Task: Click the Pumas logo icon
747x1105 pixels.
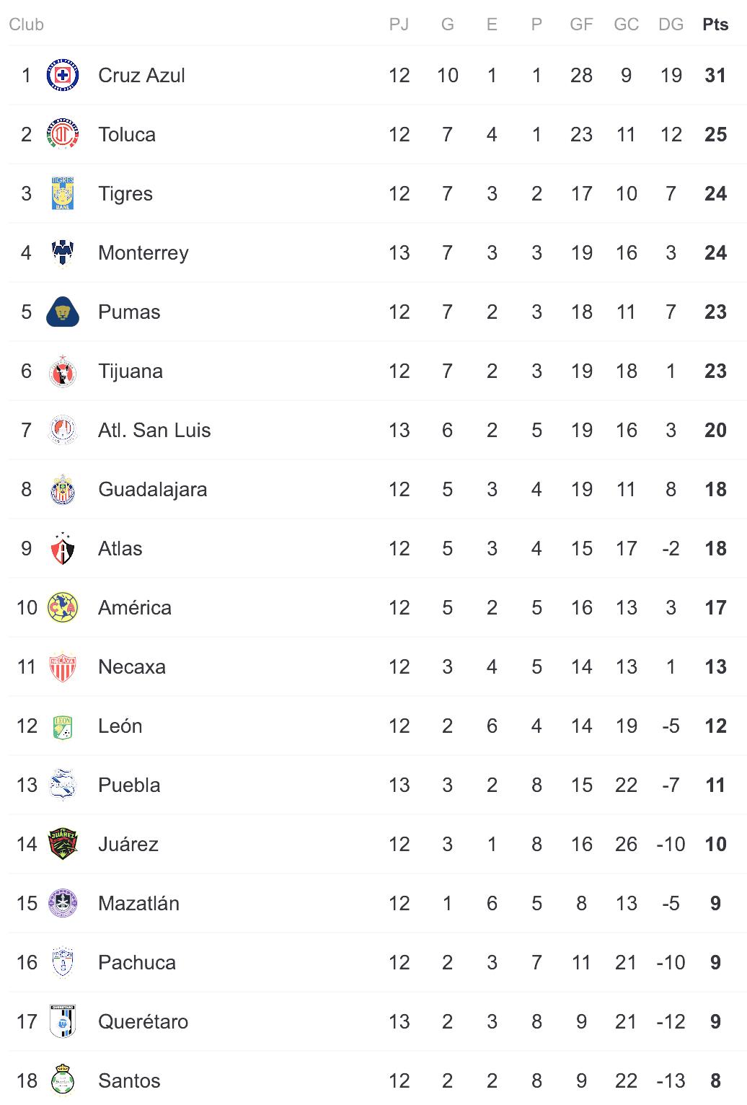Action: [x=63, y=312]
